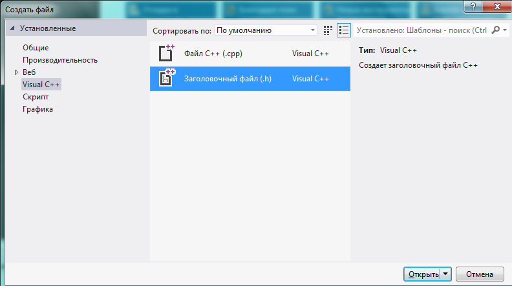The image size is (512, 286).
Task: Switch to medium icons list view
Action: click(344, 30)
